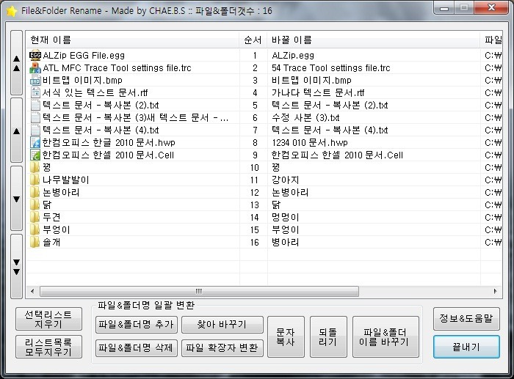Select order number 1 cell

255,56
